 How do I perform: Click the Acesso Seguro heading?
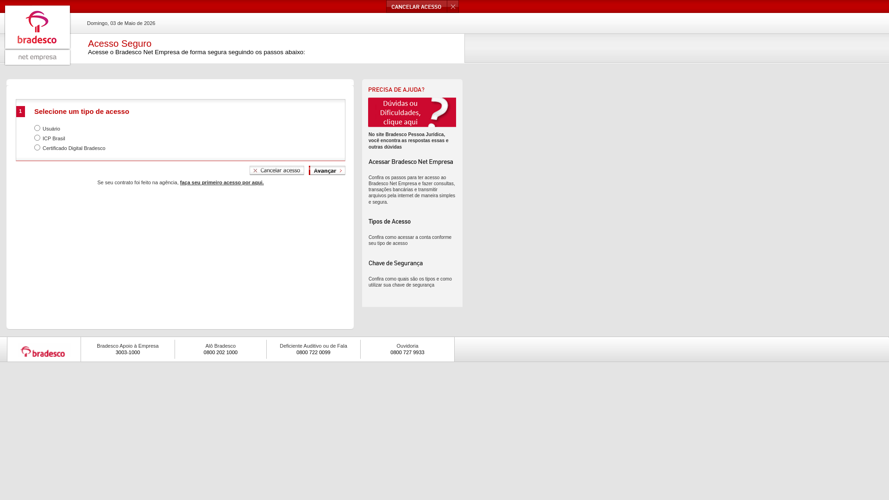[x=119, y=44]
